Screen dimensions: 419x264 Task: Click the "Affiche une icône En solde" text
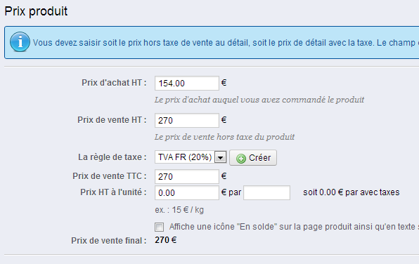coord(294,227)
